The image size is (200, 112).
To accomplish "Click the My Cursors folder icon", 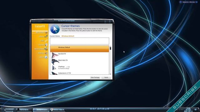I will 46,32.
